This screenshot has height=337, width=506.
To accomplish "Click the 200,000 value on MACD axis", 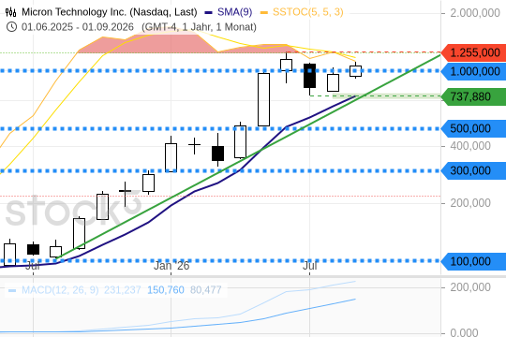I will click(x=470, y=287).
